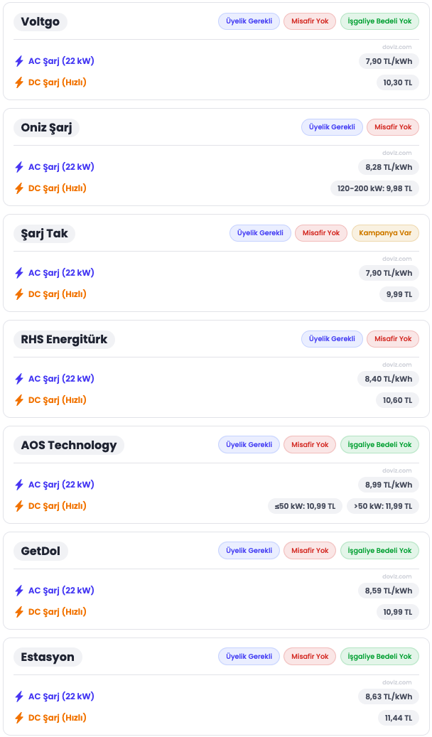This screenshot has height=737, width=432.
Task: Click the Kampanya Var badge on Şarj Tak
Action: pos(385,233)
